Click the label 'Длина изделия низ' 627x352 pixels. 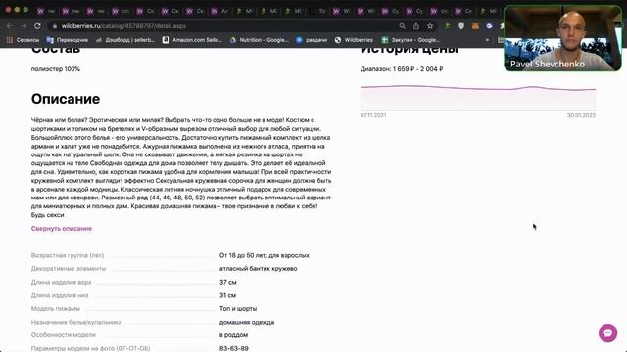tap(60, 295)
